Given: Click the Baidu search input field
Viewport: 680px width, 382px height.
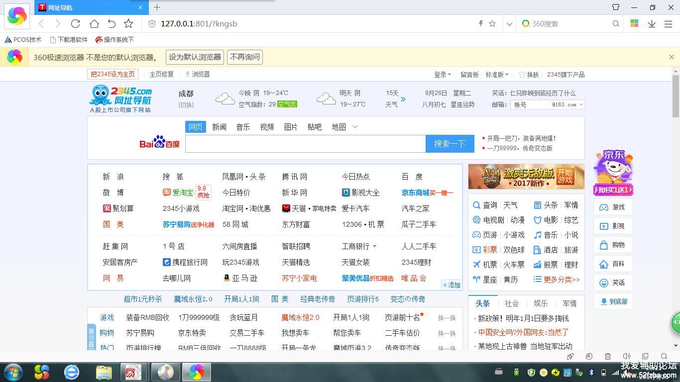Looking at the screenshot, I should (x=306, y=144).
